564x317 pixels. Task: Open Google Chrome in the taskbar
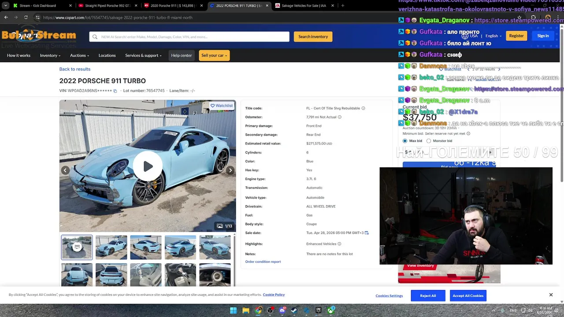[258, 310]
